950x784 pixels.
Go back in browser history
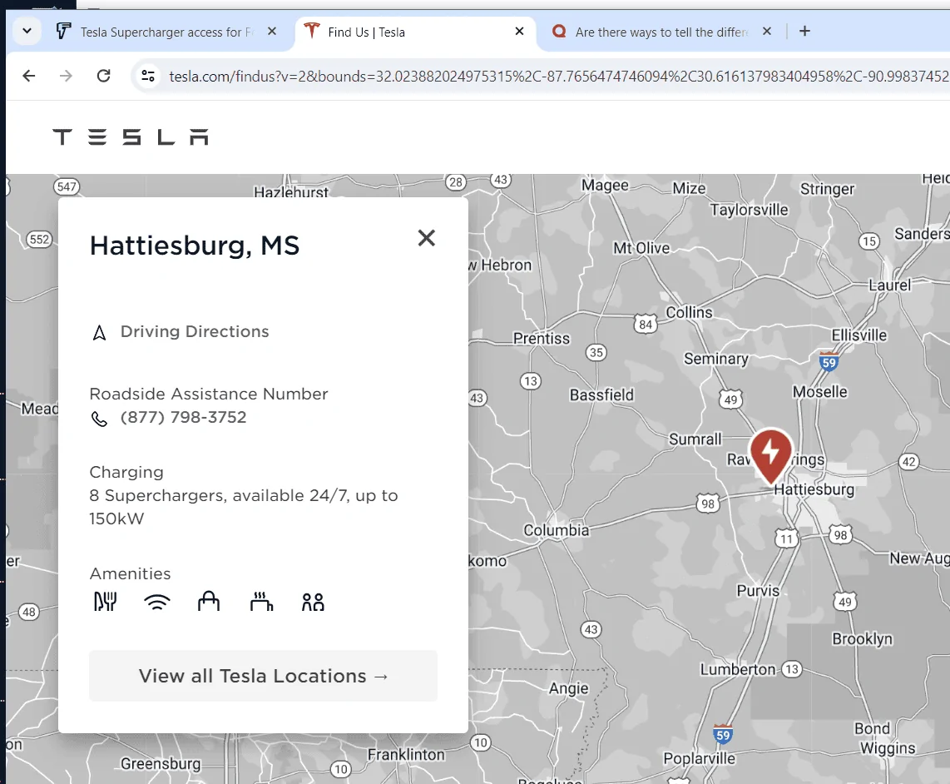[28, 76]
